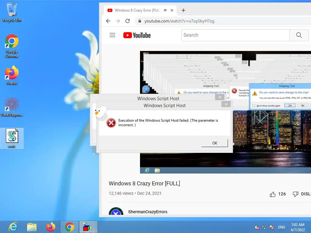Select the Windows 8 Crazy Error tab
Viewport: 311px width, 233px height.
click(140, 10)
